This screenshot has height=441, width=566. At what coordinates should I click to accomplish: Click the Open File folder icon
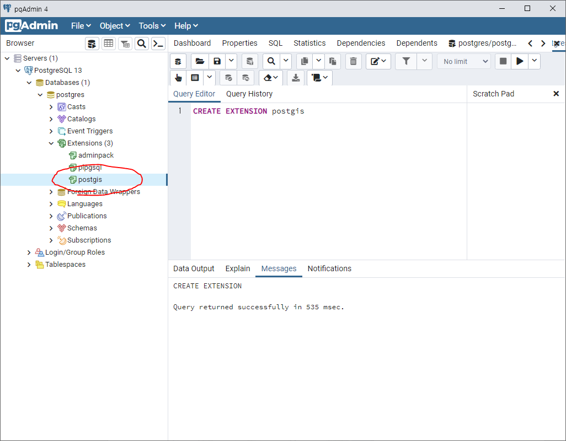(x=200, y=61)
